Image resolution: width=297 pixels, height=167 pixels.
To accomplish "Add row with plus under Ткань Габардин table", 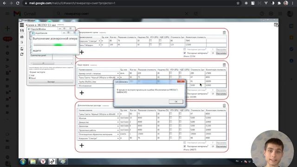I will 82,52.
